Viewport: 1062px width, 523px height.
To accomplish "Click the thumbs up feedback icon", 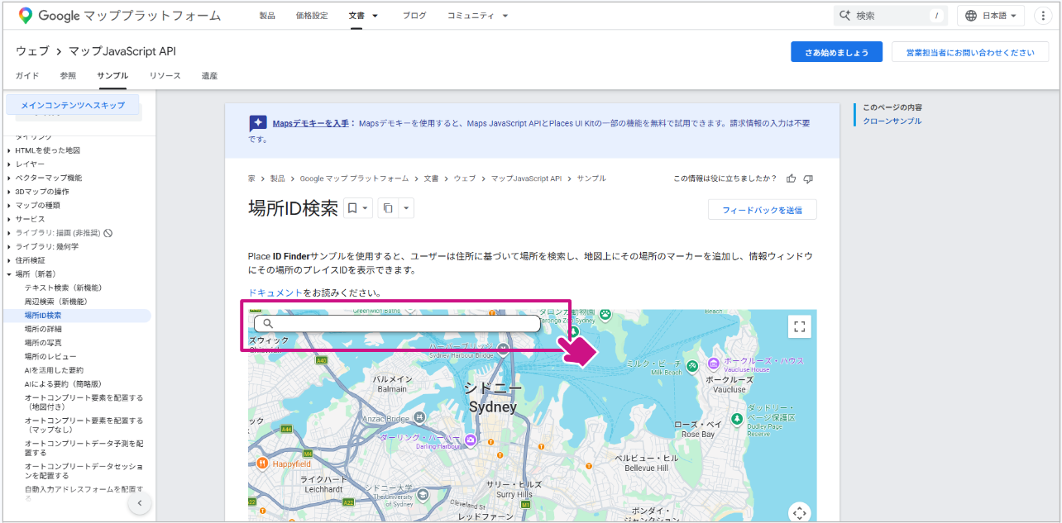I will (x=792, y=178).
